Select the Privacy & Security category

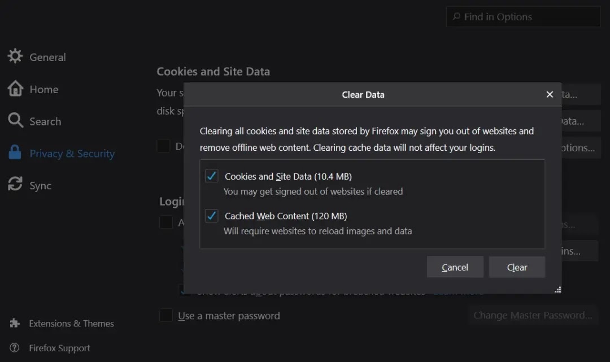coord(72,154)
